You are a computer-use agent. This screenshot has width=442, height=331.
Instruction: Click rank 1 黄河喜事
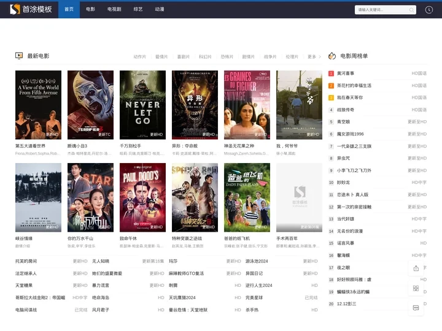(x=346, y=74)
